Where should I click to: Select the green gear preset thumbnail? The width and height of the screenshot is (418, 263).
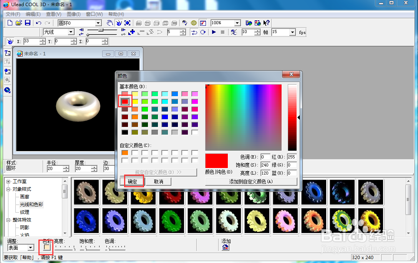(172, 221)
